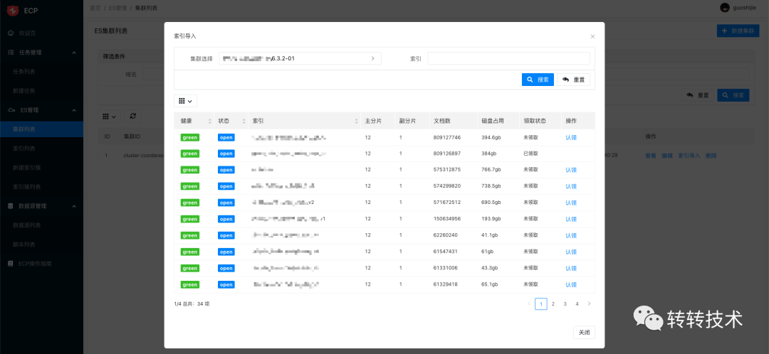The height and width of the screenshot is (354, 769).
Task: Open the background page column grid dropdown
Action: (x=109, y=117)
